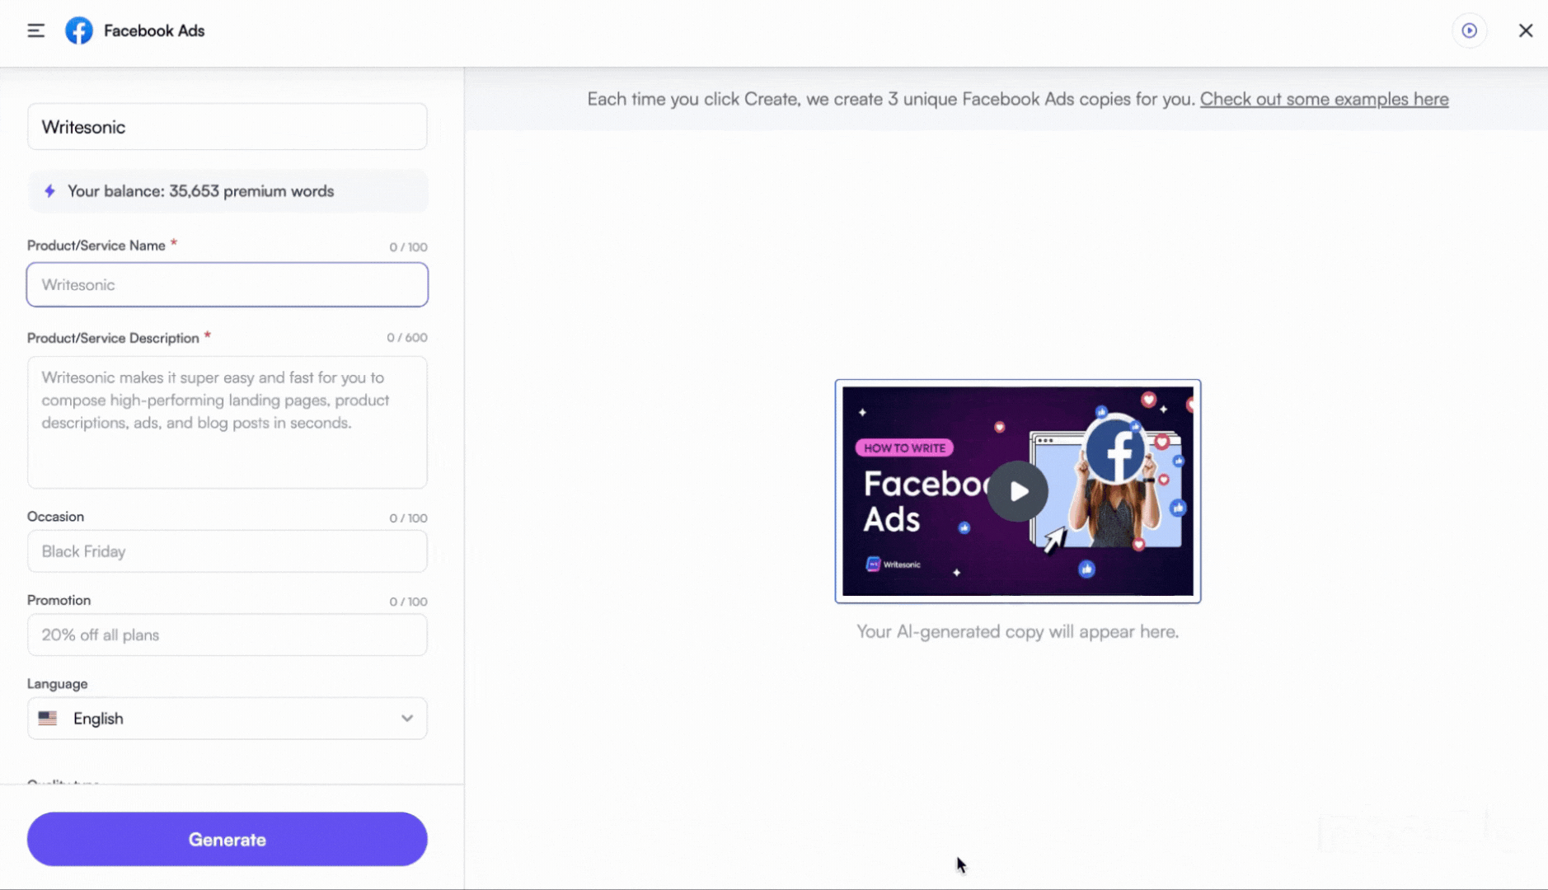The height and width of the screenshot is (890, 1548).
Task: Focus the Product/Service Description textarea
Action: coord(227,423)
